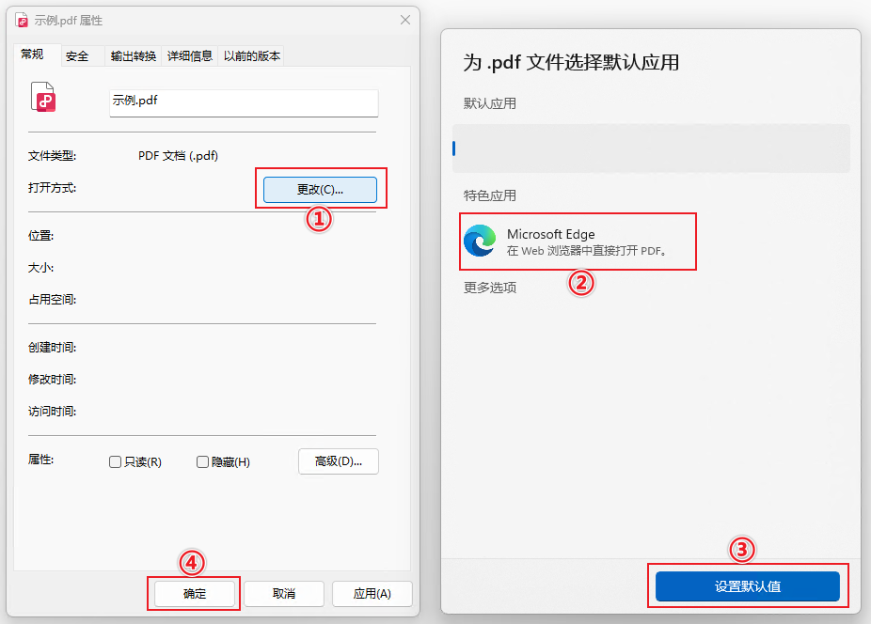This screenshot has width=871, height=624.
Task: Close the 示例.pdf 属性 dialog
Action: [x=405, y=20]
